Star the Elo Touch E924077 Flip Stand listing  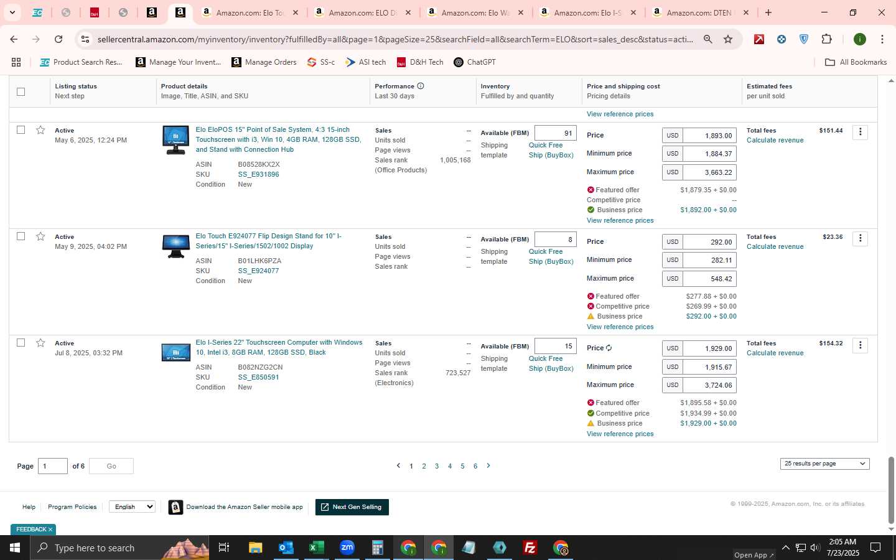[40, 236]
